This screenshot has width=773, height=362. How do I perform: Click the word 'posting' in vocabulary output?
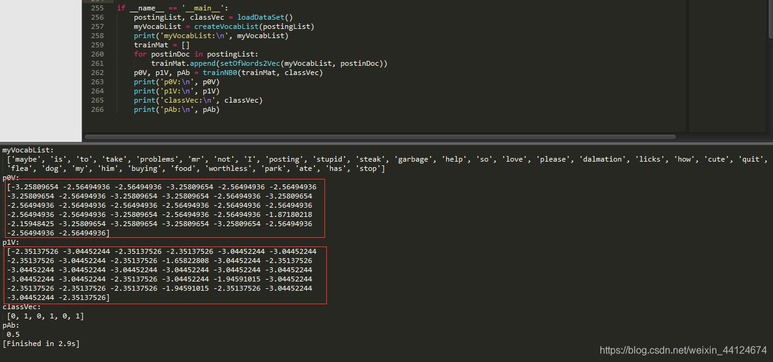284,159
